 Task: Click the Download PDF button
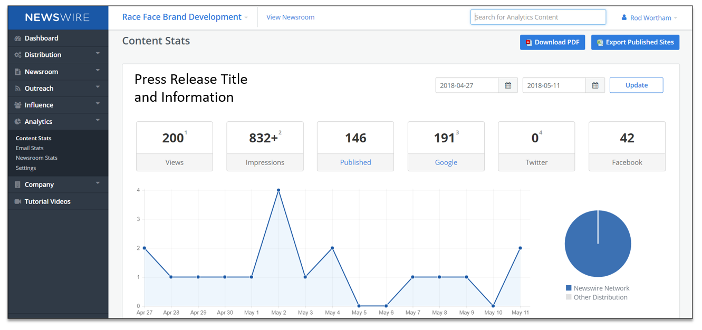pyautogui.click(x=552, y=42)
